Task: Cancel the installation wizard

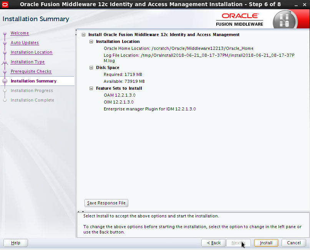Action: 294,243
